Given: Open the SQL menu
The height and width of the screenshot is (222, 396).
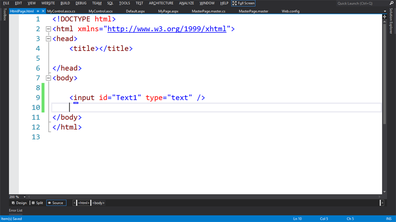Looking at the screenshot, I should pyautogui.click(x=110, y=3).
